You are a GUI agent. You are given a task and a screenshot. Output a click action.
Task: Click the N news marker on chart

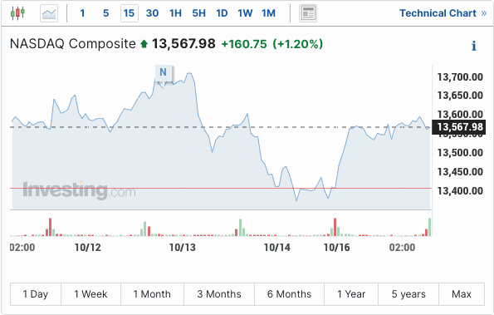[x=163, y=72]
